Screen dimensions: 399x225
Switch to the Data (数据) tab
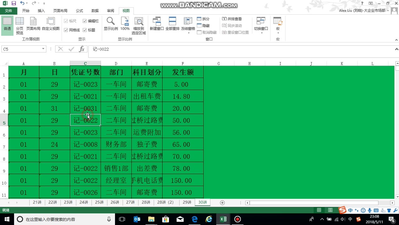[x=95, y=11]
